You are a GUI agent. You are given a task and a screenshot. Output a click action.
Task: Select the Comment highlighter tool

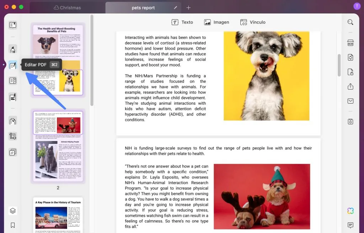pyautogui.click(x=13, y=49)
